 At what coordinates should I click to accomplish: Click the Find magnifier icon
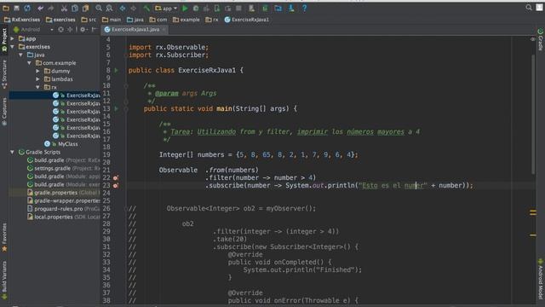(99, 8)
